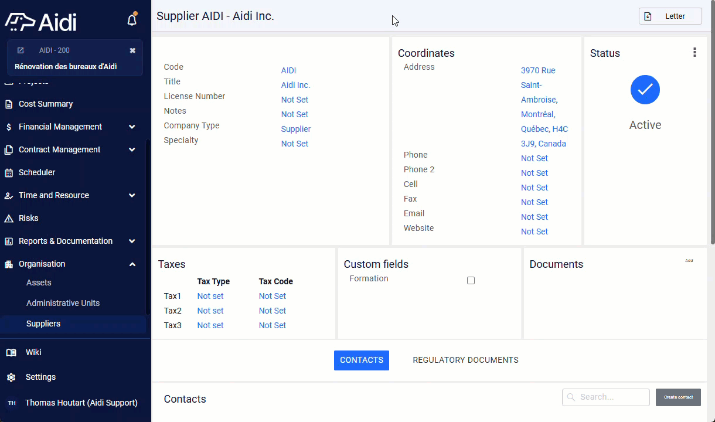Click the Create contact button
The image size is (715, 422).
(x=678, y=397)
